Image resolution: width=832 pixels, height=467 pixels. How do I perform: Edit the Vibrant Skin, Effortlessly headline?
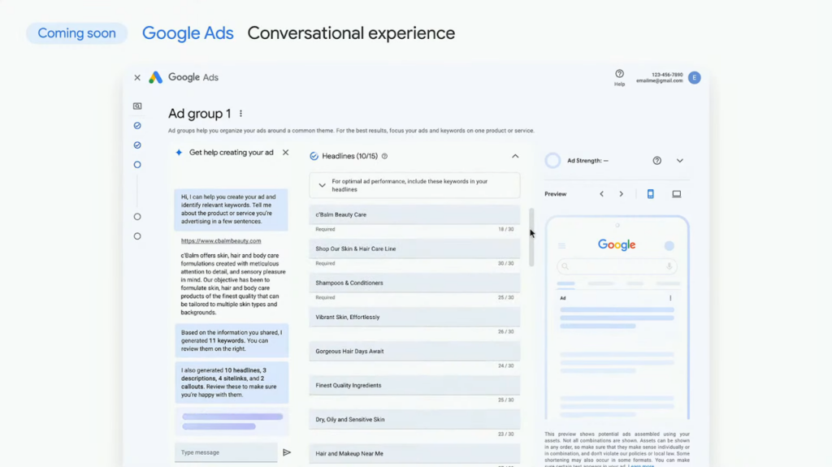coord(414,317)
